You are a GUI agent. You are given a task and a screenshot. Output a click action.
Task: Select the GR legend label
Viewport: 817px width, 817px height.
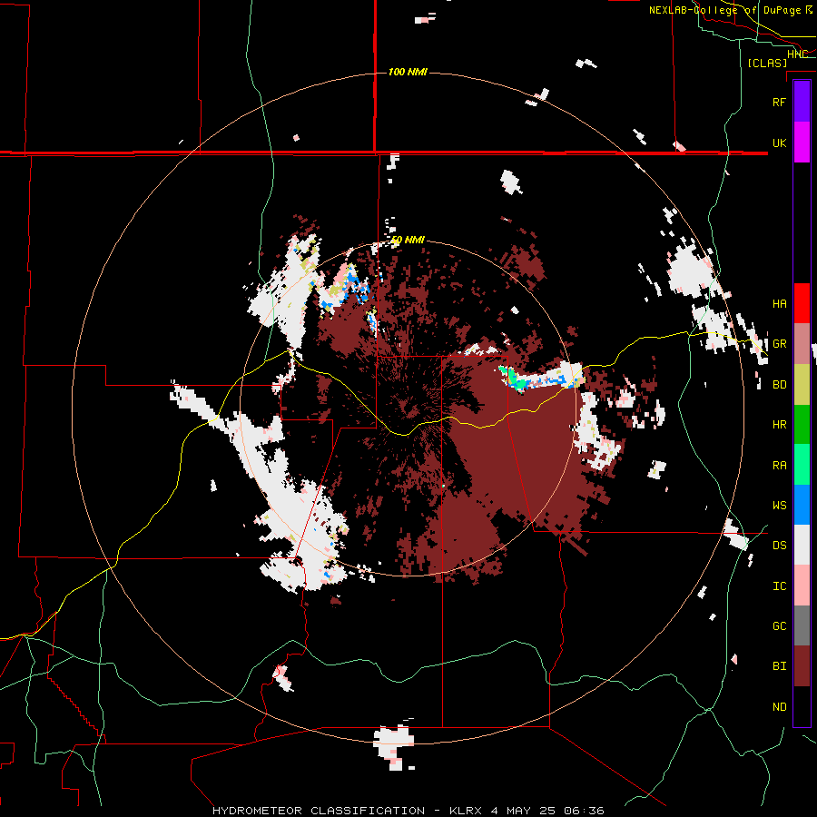coord(779,344)
